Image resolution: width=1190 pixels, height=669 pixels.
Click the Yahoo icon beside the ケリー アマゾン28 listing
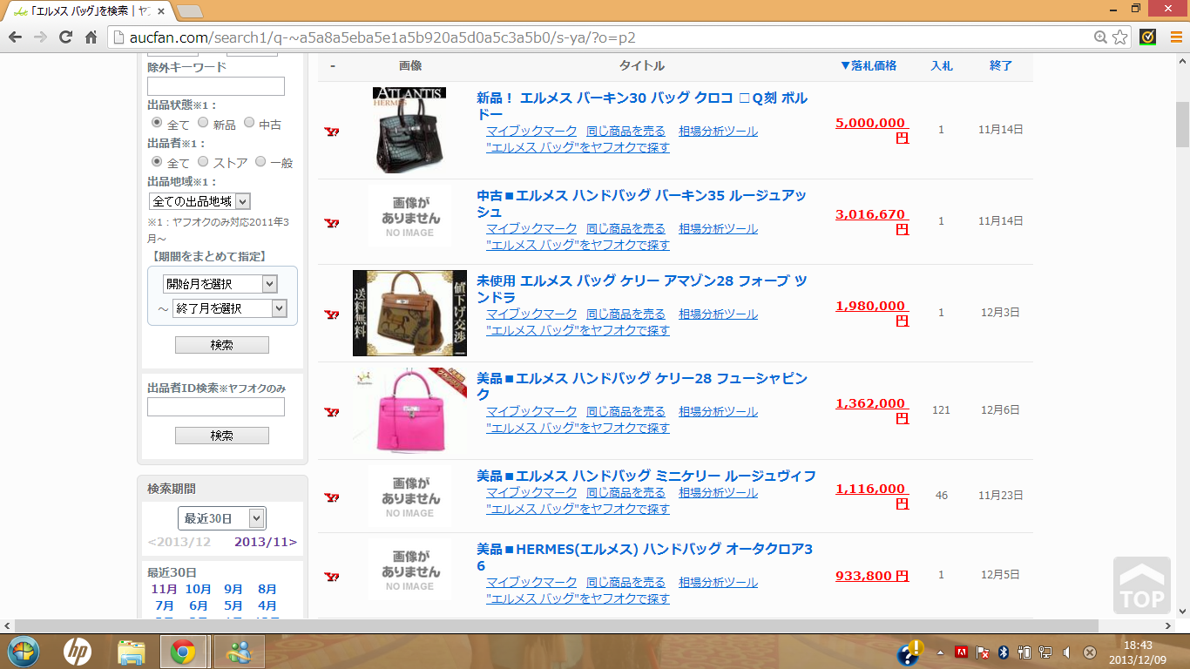[x=331, y=314]
